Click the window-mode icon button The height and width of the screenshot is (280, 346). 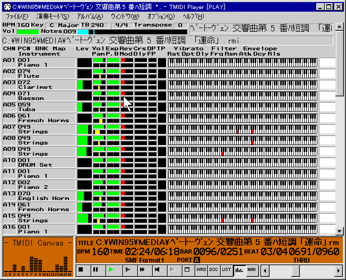(188, 270)
